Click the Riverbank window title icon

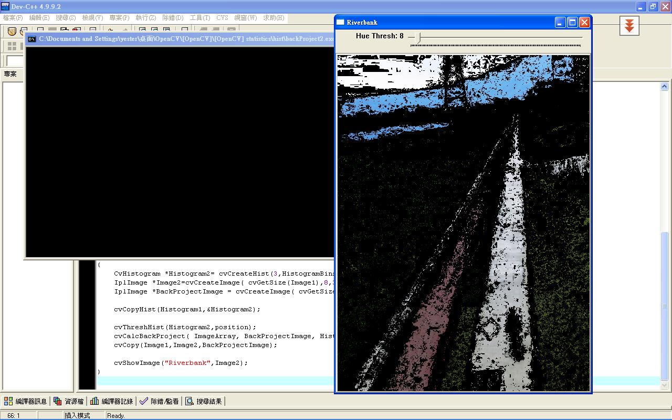(x=340, y=22)
